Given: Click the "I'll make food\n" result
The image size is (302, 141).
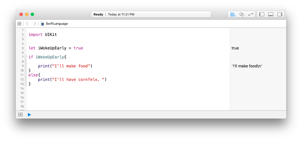Looking at the screenshot, I should (247, 66).
